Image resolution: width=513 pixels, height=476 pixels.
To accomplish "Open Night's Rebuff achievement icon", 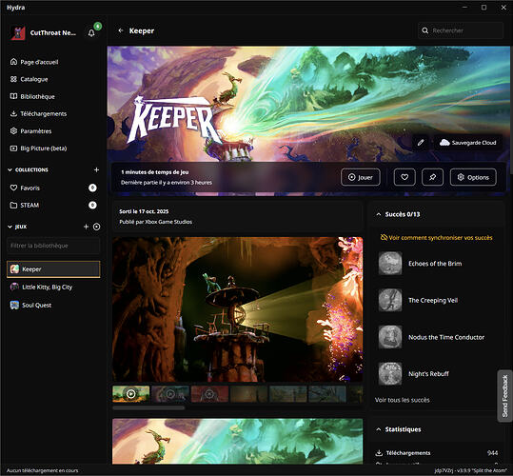I will [x=390, y=373].
